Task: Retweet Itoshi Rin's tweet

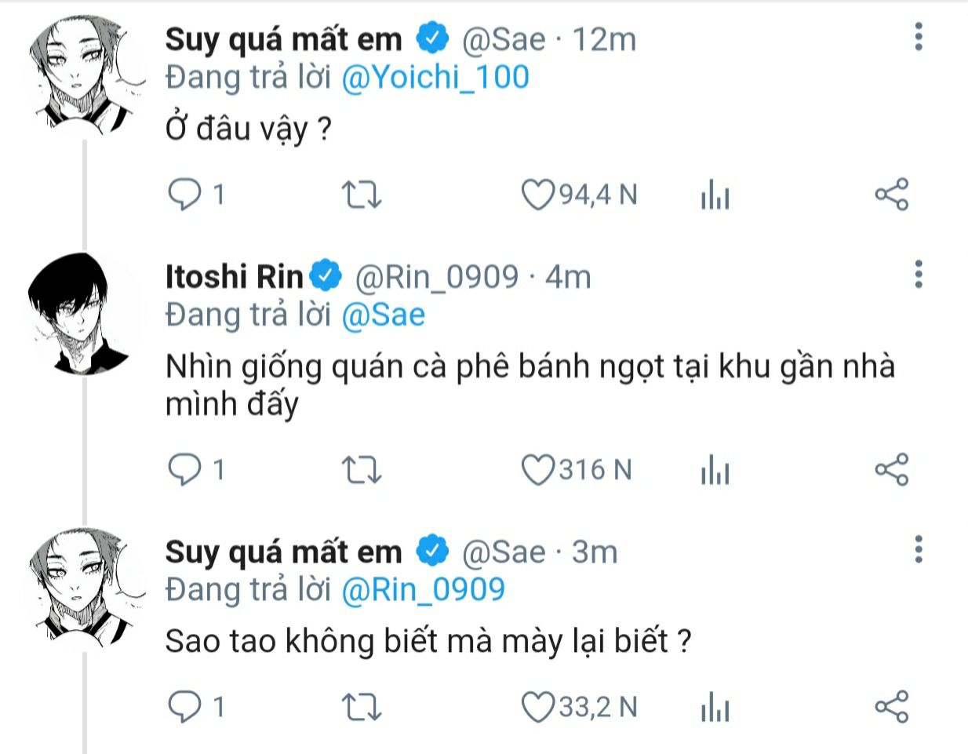Action: pyautogui.click(x=362, y=470)
